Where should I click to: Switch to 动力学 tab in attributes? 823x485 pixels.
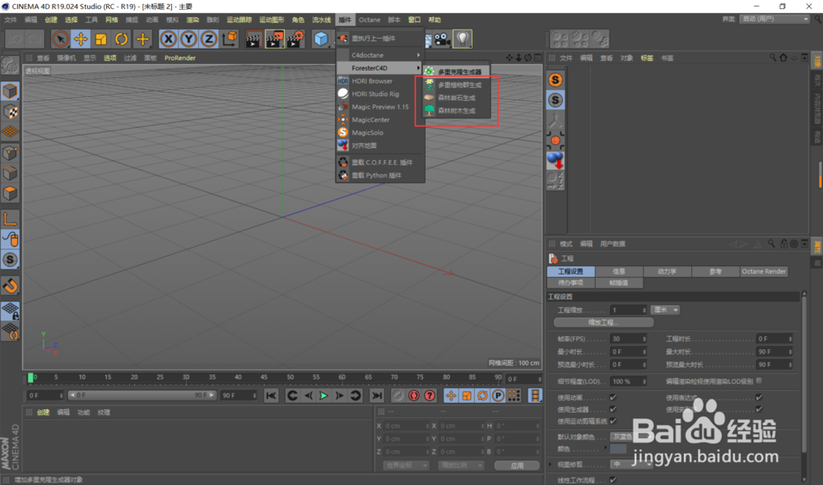click(x=667, y=271)
